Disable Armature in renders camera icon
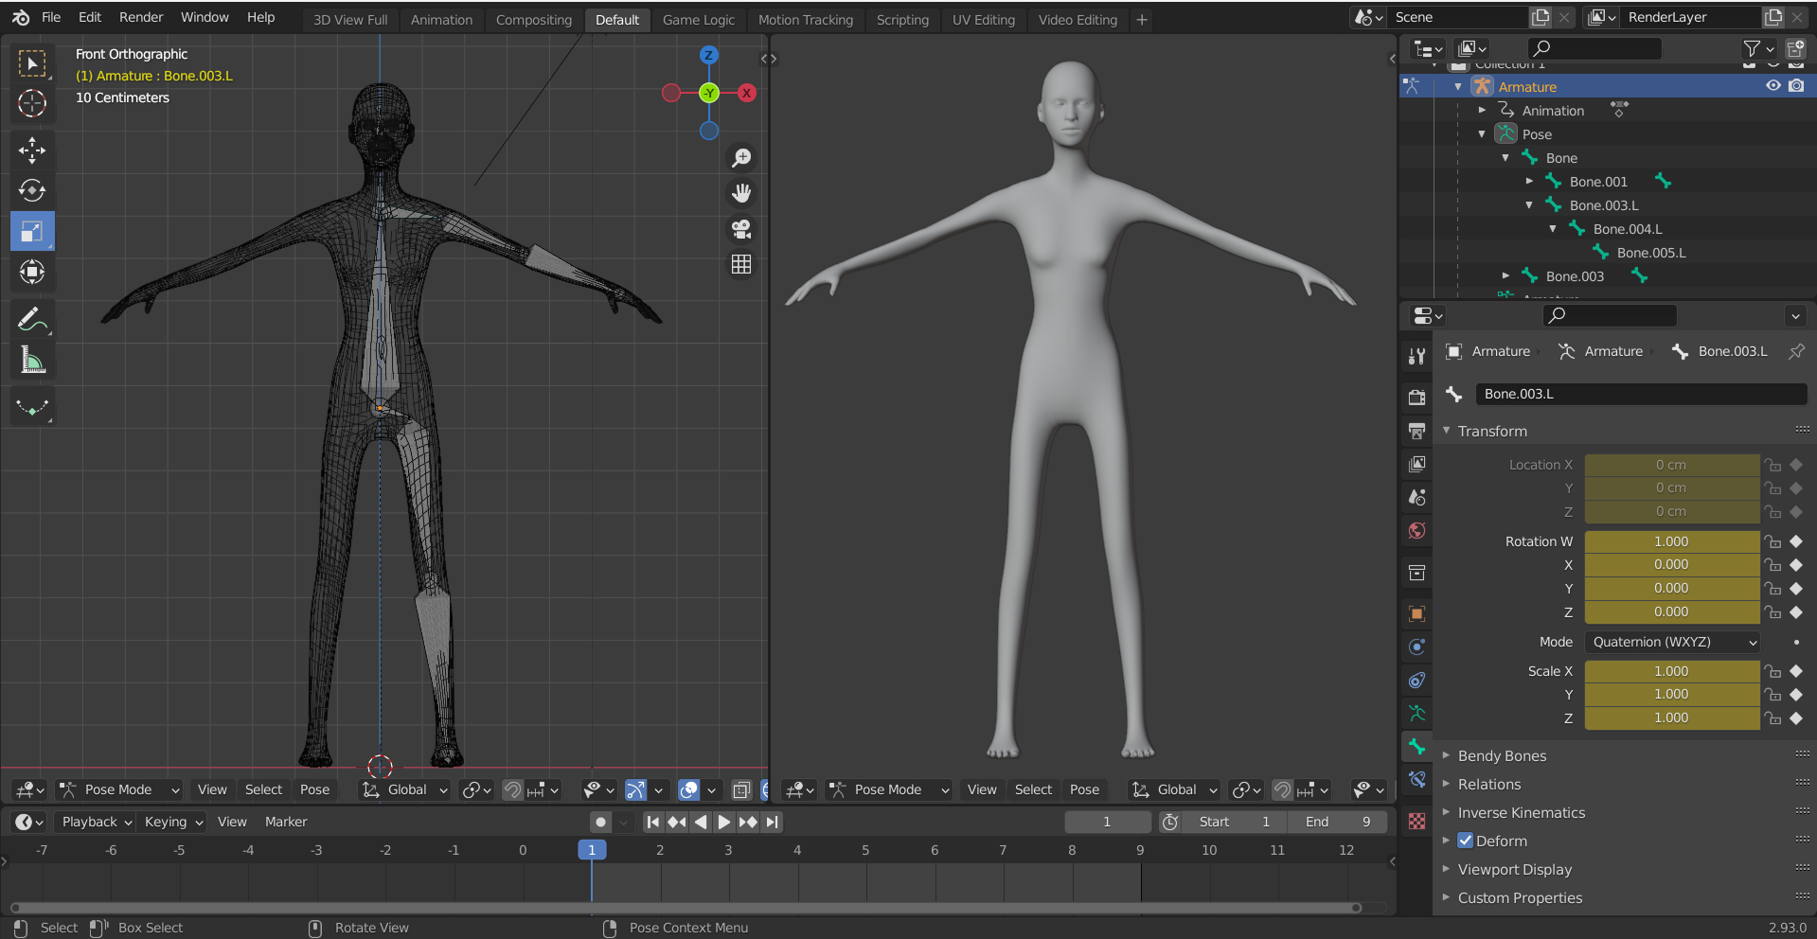 pos(1796,85)
